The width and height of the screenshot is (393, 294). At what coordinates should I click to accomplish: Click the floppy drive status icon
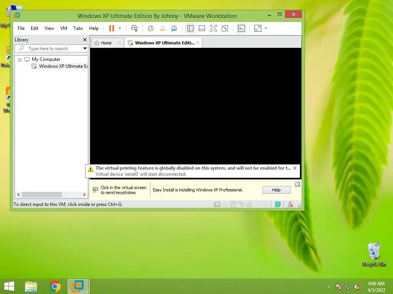(x=233, y=204)
